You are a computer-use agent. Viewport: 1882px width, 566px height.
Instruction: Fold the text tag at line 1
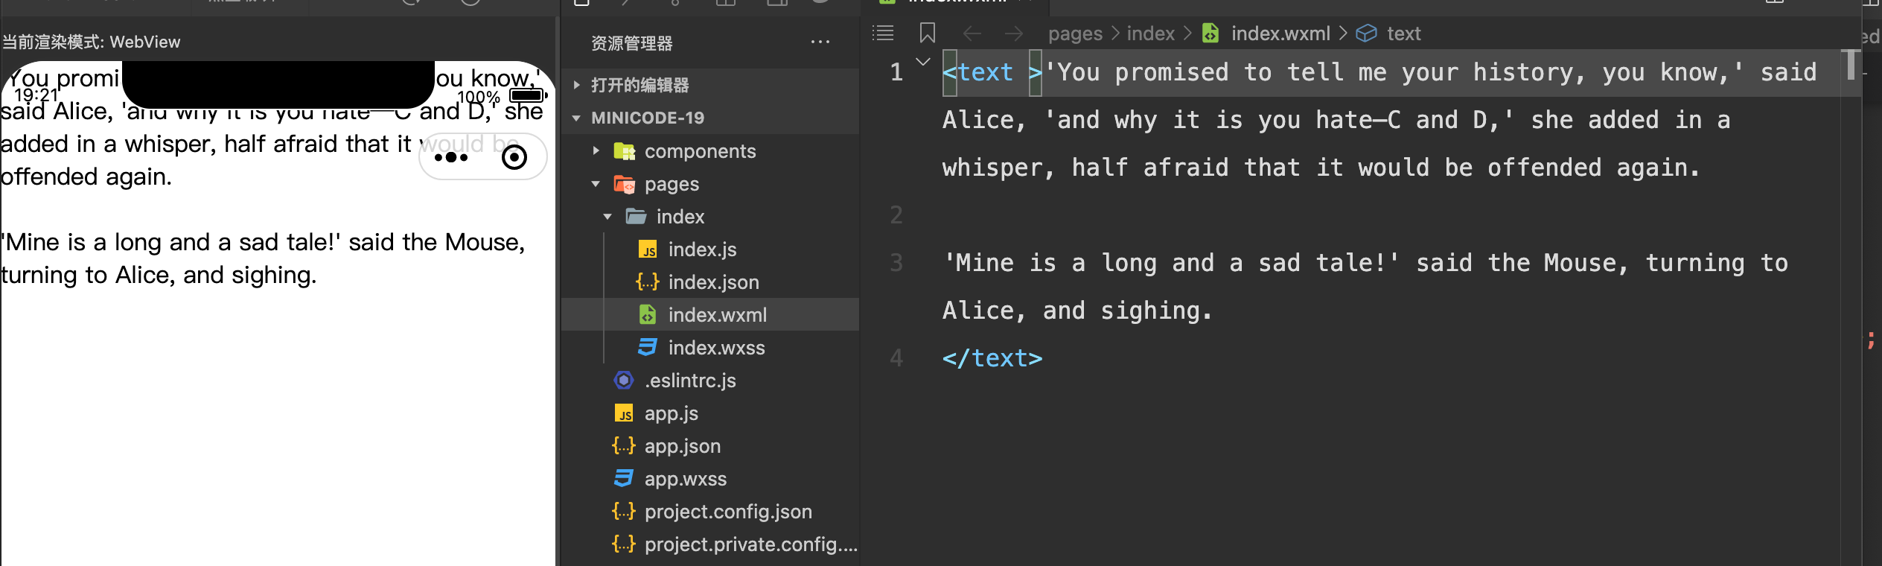coord(923,62)
